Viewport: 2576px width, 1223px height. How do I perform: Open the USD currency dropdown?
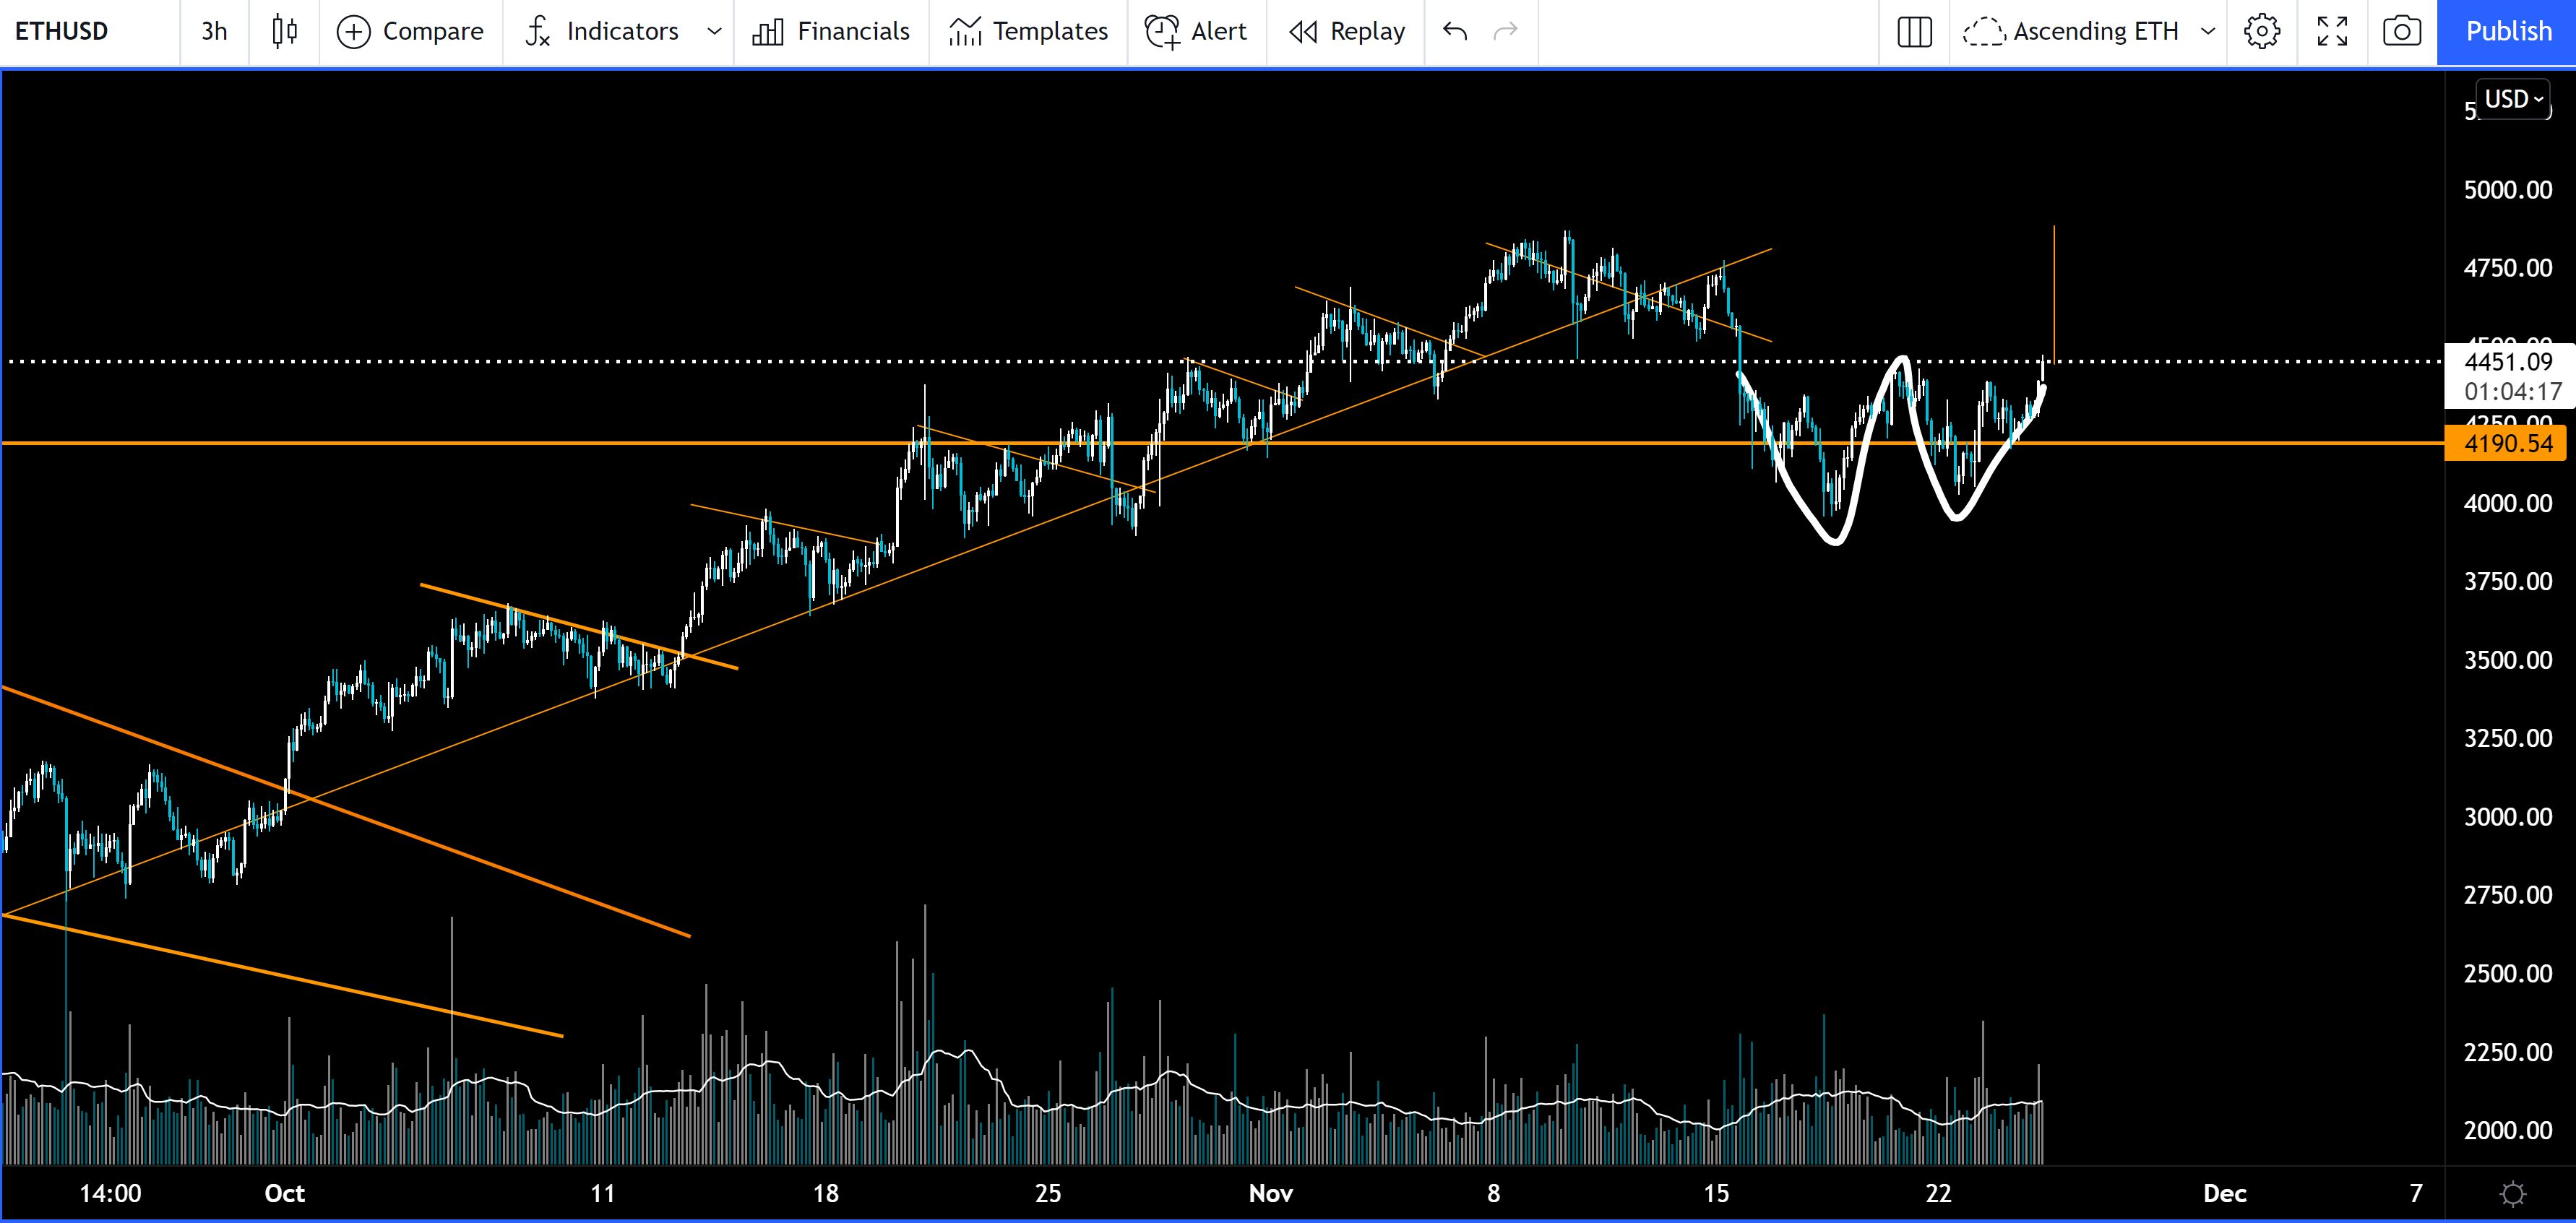pyautogui.click(x=2513, y=99)
